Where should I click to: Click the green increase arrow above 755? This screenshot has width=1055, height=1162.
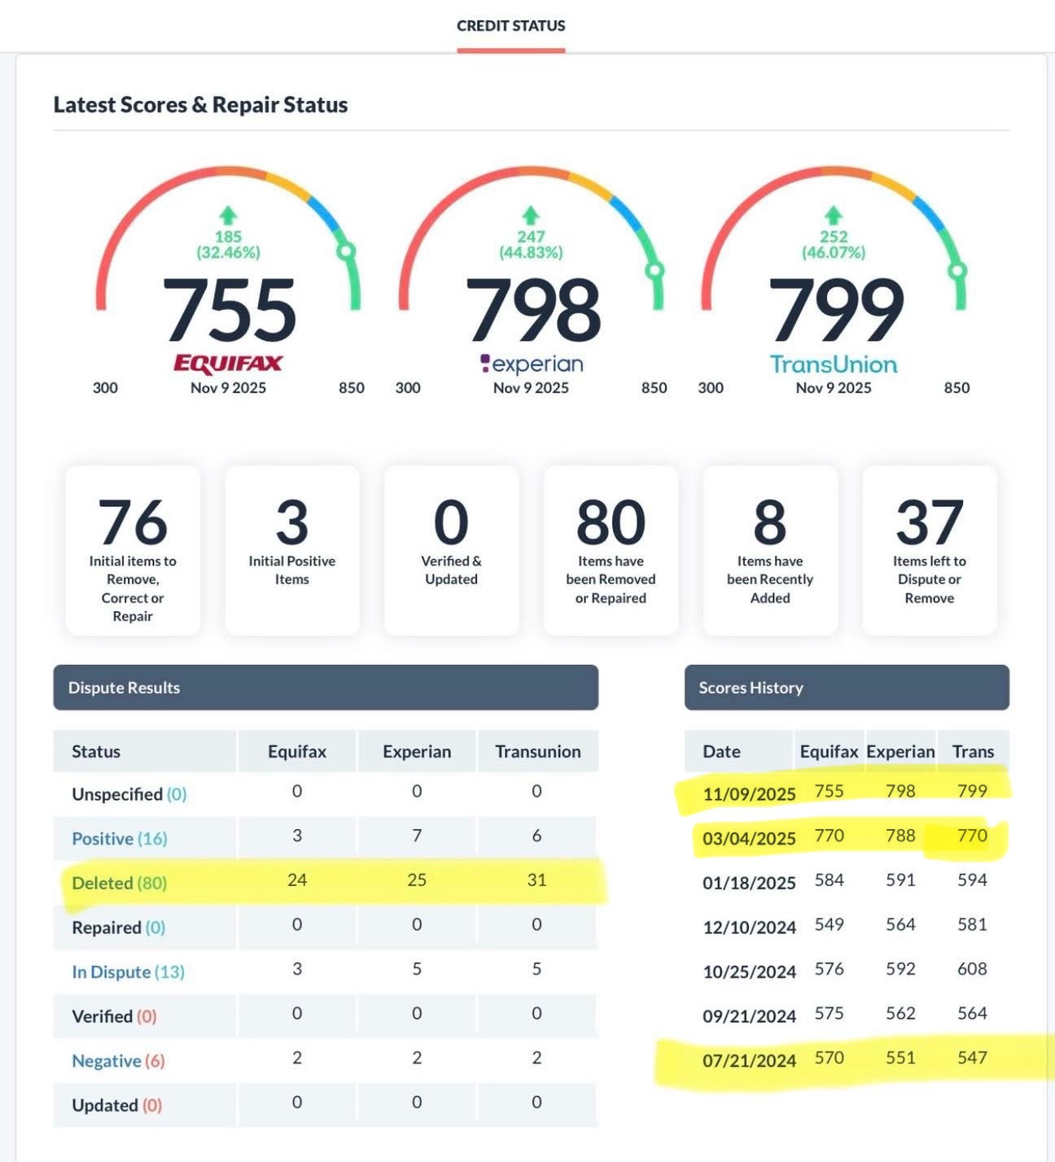tap(229, 216)
